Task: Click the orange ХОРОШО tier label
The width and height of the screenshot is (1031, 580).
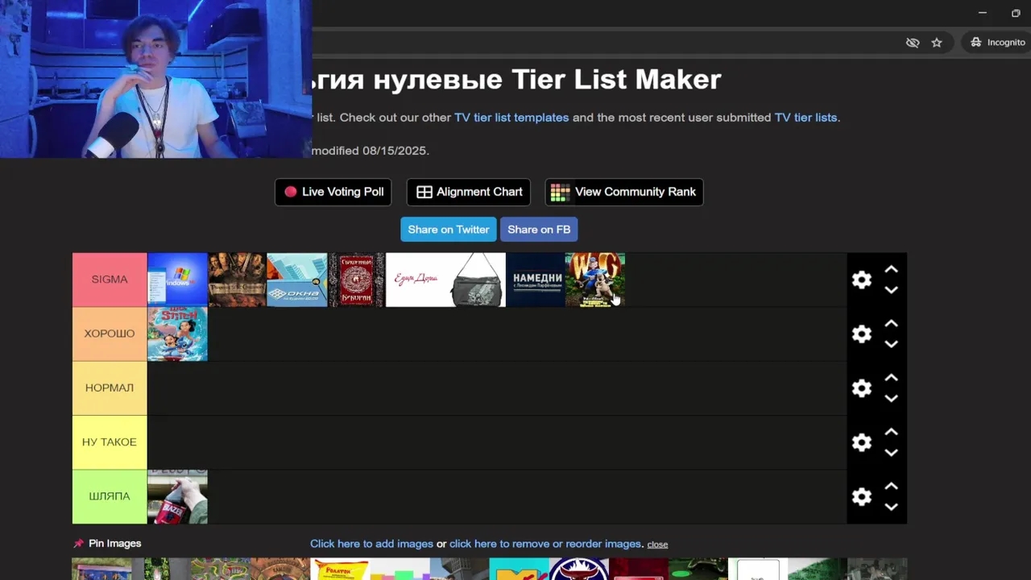Action: (110, 333)
